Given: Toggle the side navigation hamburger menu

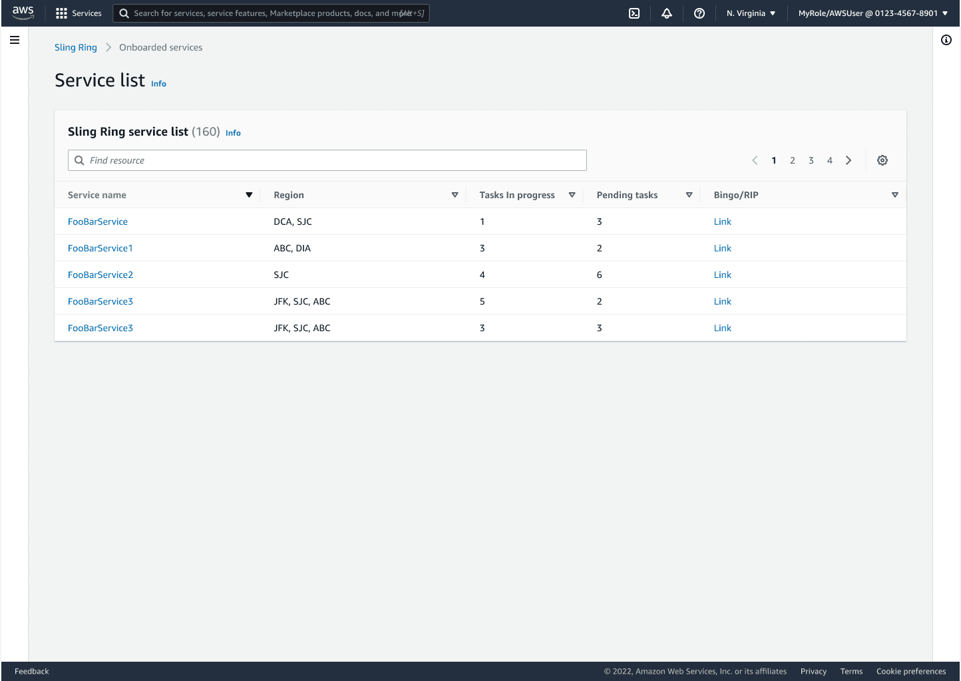Looking at the screenshot, I should click(x=15, y=40).
